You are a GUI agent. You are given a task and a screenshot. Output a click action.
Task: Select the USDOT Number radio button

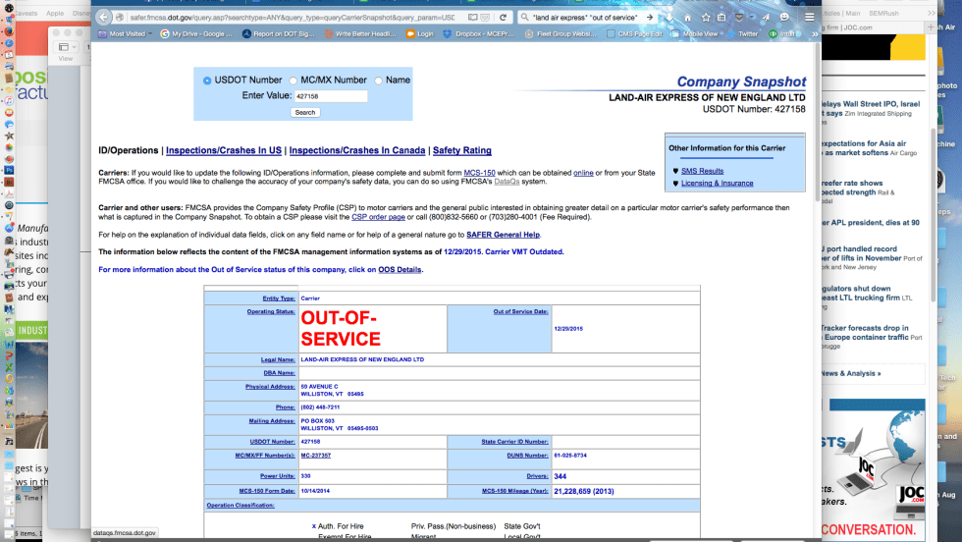point(207,81)
